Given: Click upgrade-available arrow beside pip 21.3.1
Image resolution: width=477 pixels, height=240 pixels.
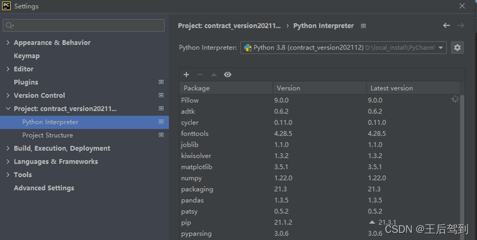Looking at the screenshot, I should tap(372, 222).
